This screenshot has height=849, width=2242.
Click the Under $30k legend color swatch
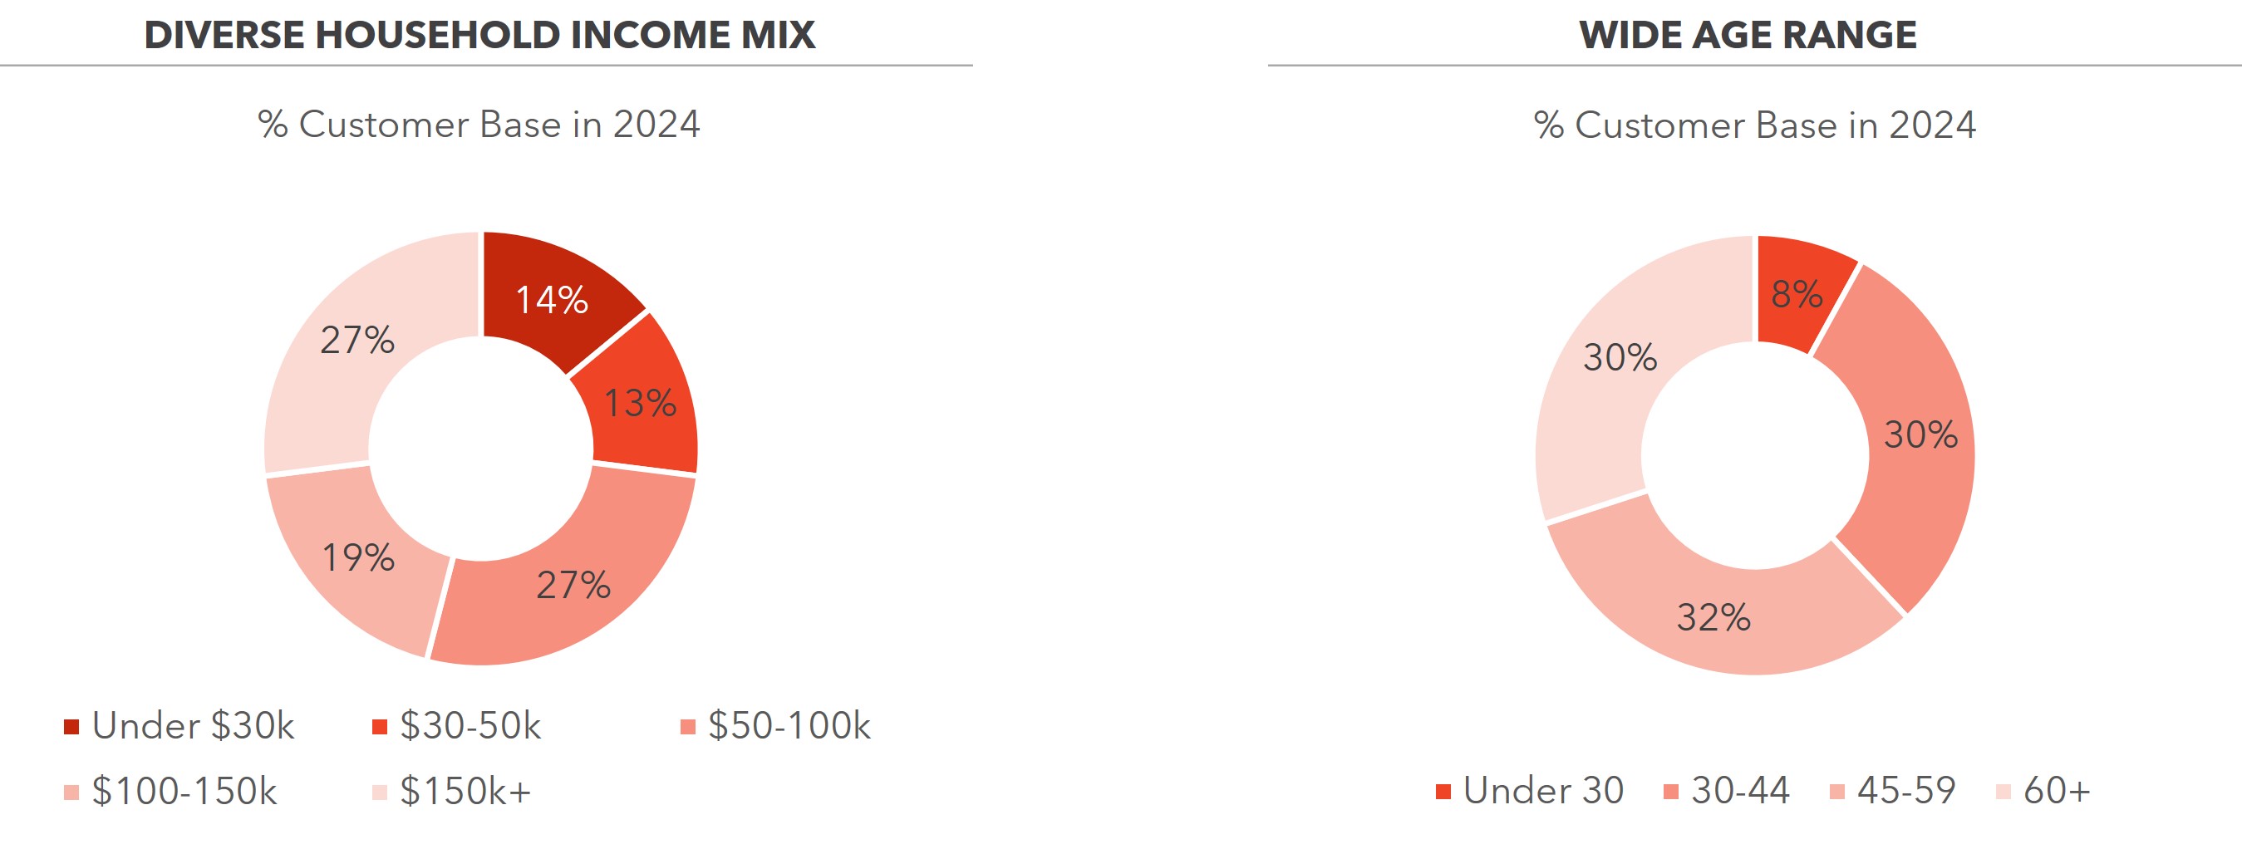[x=71, y=726]
